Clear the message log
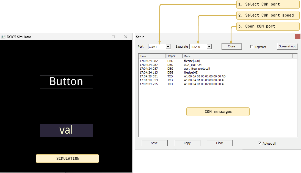 (219, 143)
